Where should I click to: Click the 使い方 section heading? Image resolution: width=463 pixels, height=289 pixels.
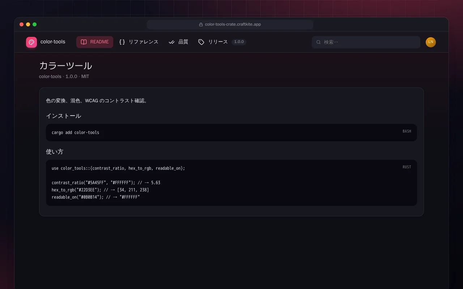55,152
